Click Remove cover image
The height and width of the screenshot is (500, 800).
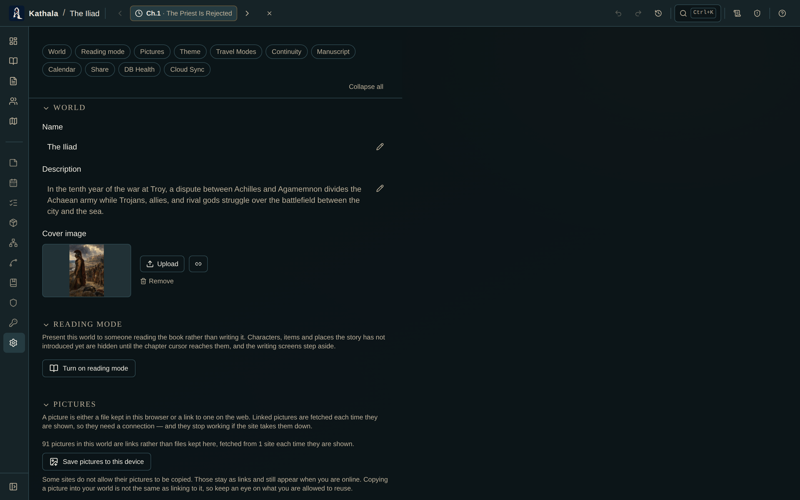pyautogui.click(x=157, y=281)
